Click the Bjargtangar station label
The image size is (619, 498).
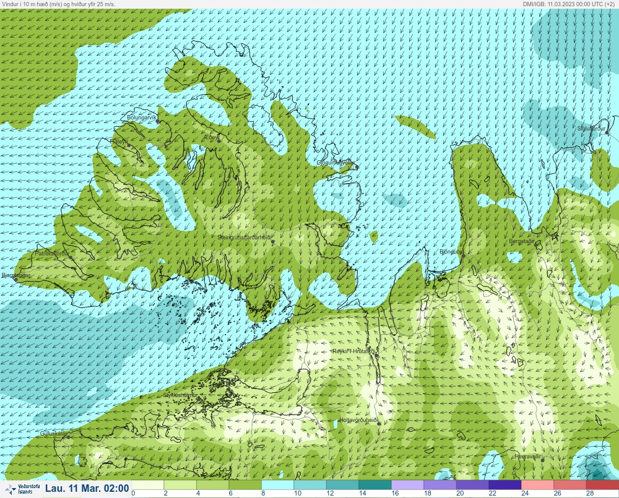click(16, 275)
